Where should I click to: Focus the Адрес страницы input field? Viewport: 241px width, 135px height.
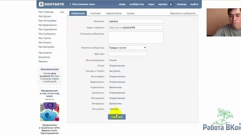[136, 27]
